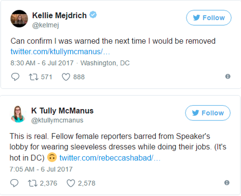241x196 pixels.
Task: Open the 8:30 AM - 6 Jul 2017 timestamp
Action: 42,63
